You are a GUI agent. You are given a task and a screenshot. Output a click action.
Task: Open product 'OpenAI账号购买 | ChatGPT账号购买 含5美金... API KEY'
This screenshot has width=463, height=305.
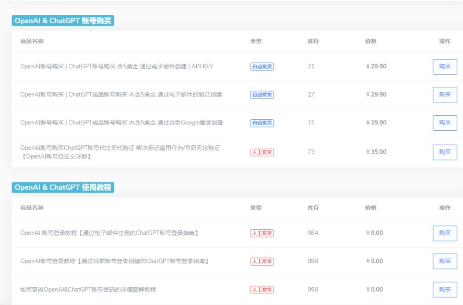pos(117,67)
